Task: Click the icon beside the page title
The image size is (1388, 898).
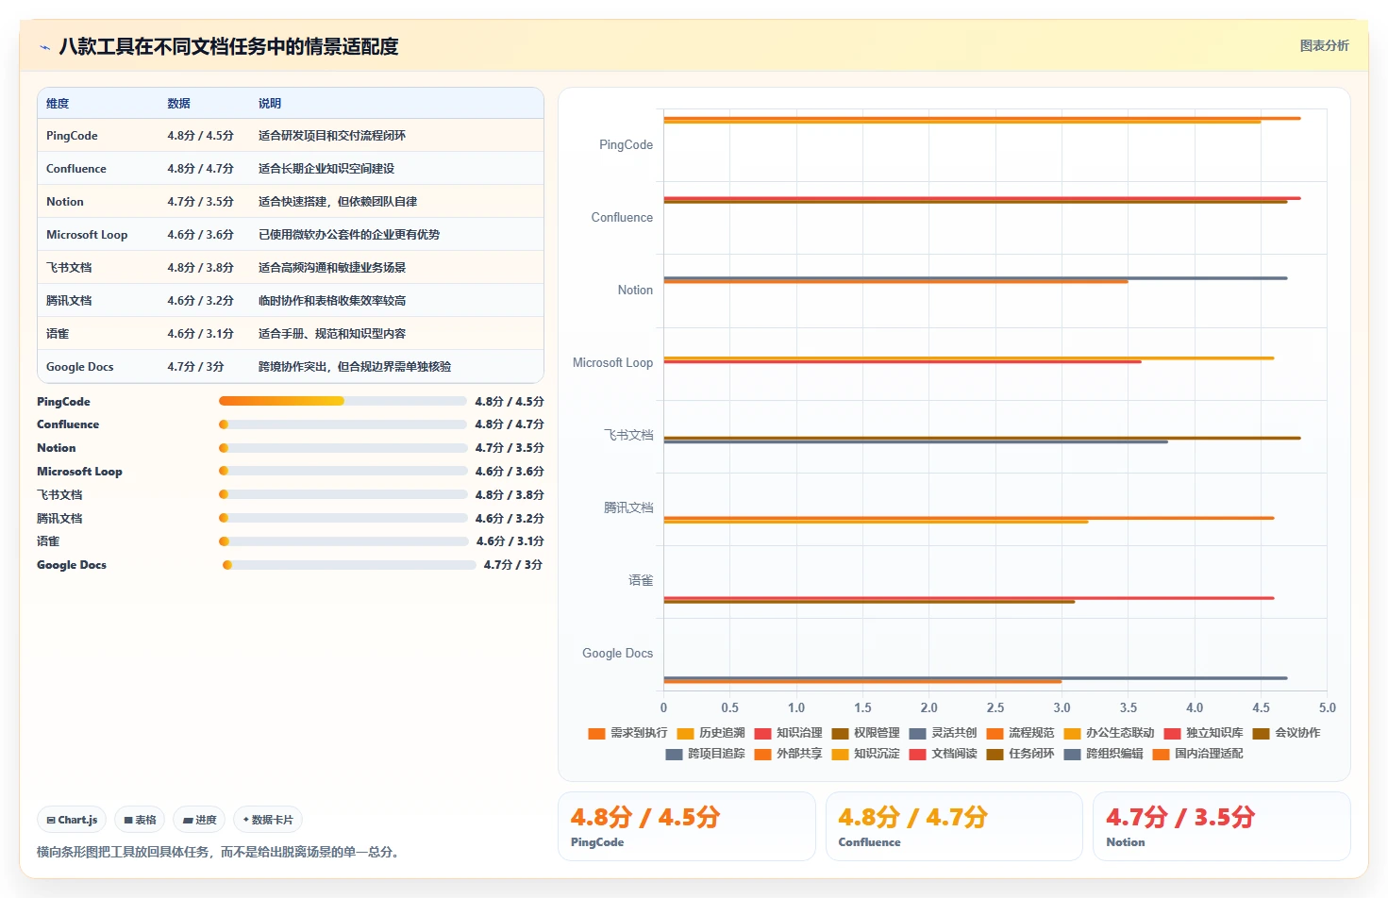Action: (x=44, y=46)
